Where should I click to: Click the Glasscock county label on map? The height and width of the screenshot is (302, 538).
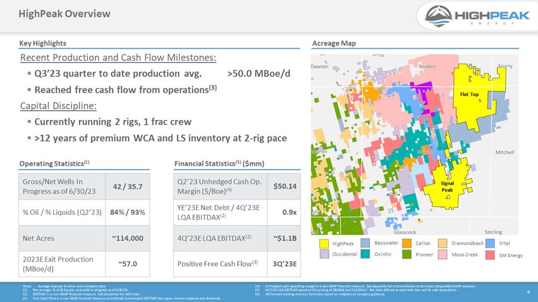coord(405,232)
